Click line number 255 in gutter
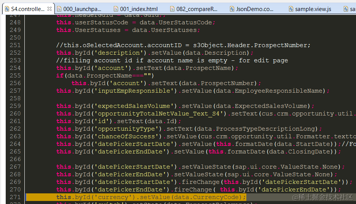Screen dimensions: 356x204 15,76
